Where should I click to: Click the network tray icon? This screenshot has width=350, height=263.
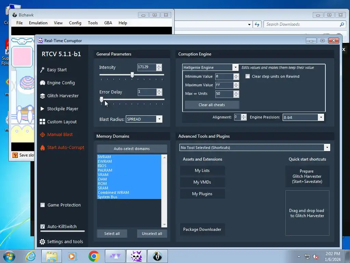pyautogui.click(x=307, y=257)
